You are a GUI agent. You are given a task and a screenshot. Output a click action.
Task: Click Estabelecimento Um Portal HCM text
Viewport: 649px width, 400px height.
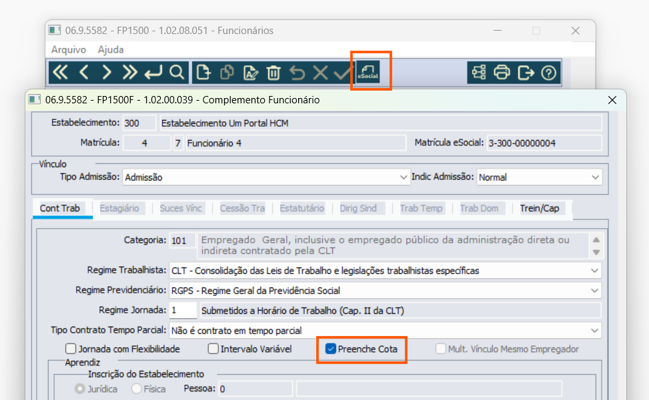(x=225, y=123)
